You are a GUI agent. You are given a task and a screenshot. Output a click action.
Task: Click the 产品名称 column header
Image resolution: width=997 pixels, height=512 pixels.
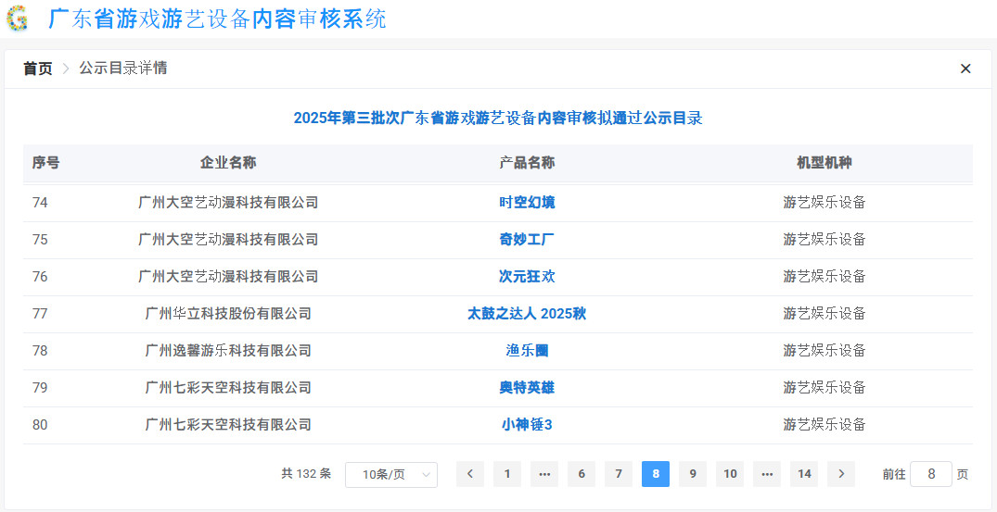(527, 163)
